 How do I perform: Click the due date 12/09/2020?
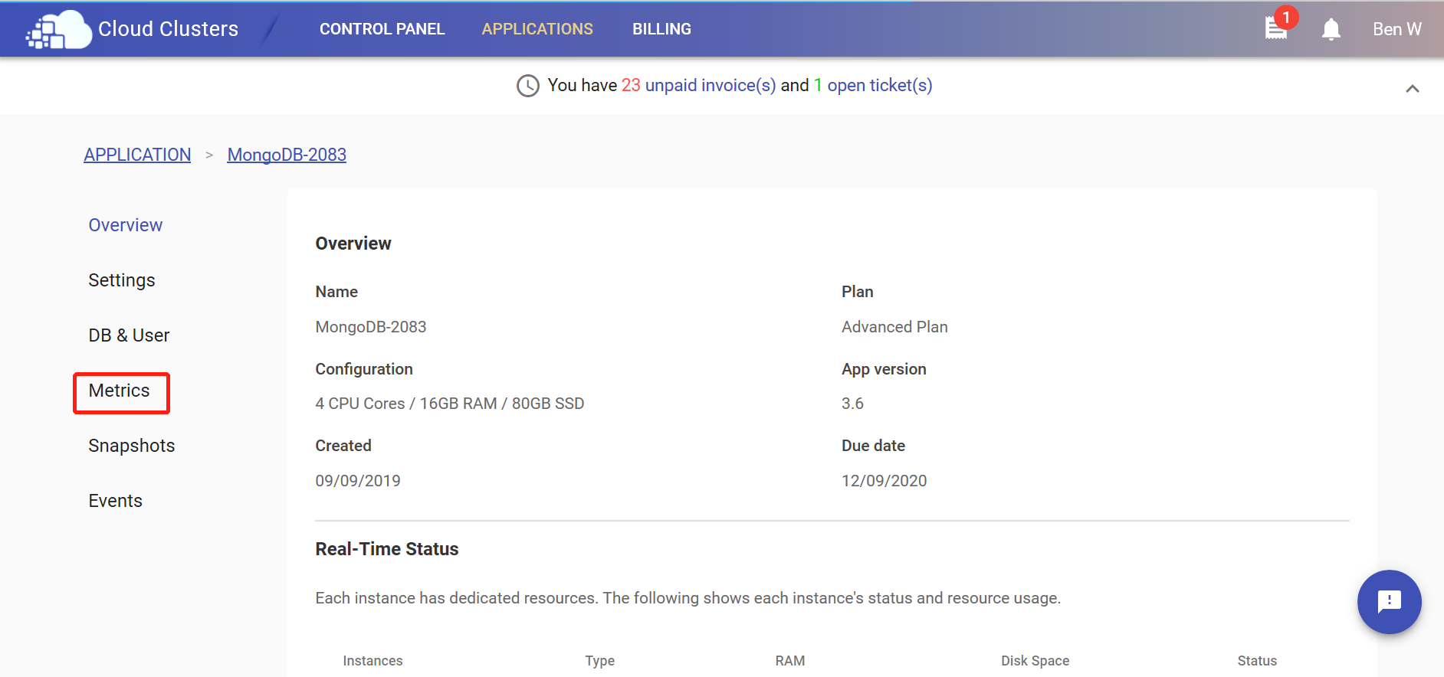click(884, 481)
